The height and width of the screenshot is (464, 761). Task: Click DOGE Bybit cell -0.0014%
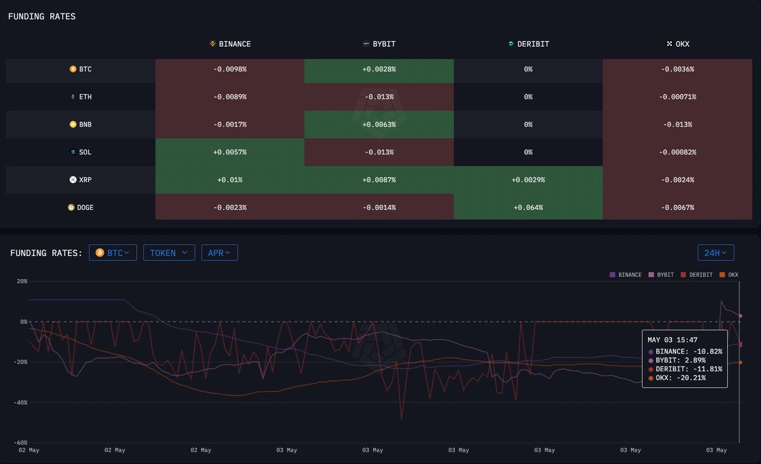click(x=379, y=207)
